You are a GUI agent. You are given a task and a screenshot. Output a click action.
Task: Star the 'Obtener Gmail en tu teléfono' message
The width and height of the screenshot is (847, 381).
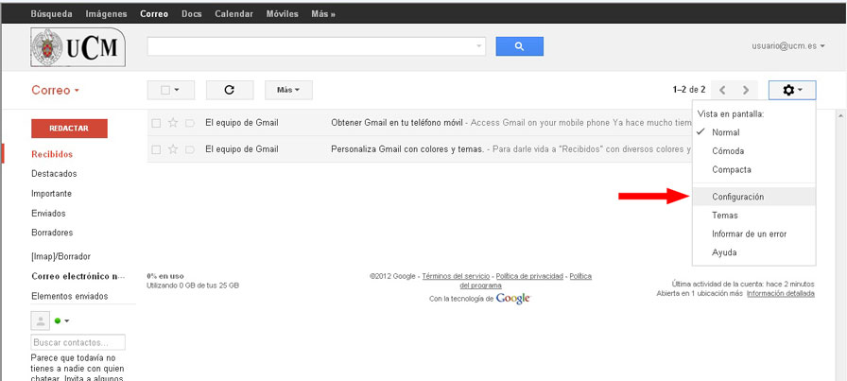click(x=173, y=123)
